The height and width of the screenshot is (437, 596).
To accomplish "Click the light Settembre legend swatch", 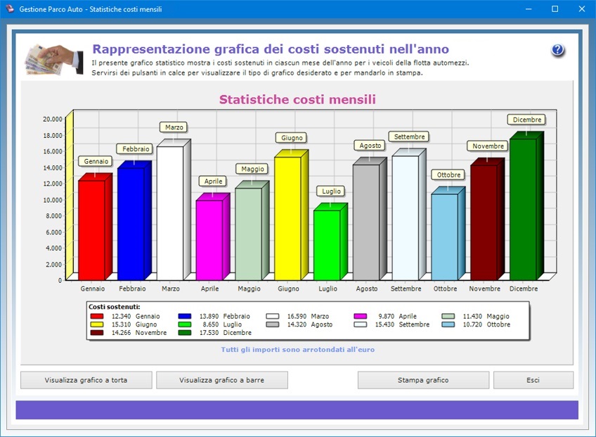I will 361,324.
